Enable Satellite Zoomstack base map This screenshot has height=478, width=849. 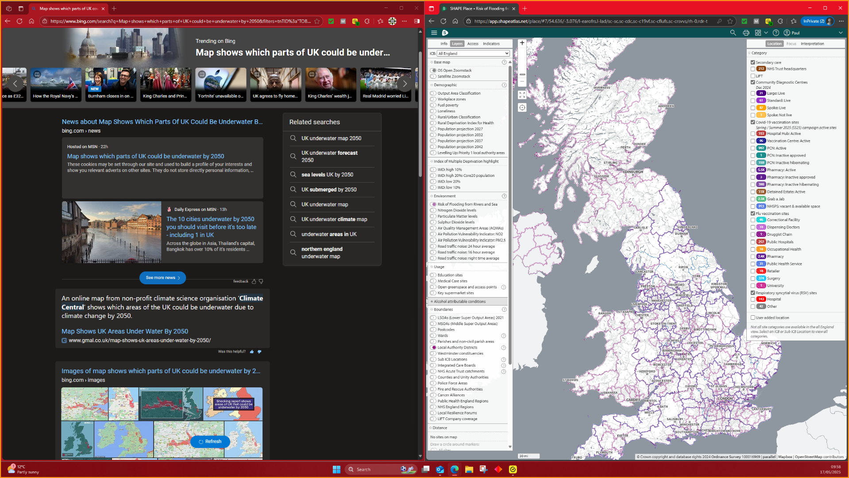coord(434,76)
